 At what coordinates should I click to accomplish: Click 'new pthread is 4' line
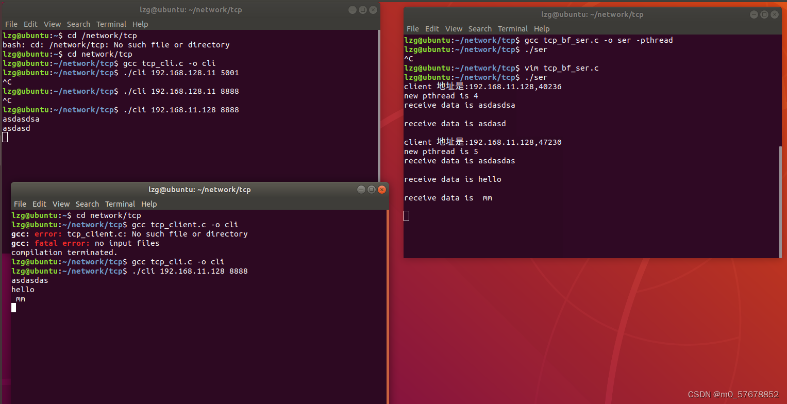(x=441, y=96)
